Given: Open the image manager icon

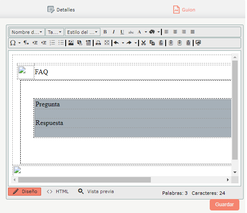Looking at the screenshot, I should click(71, 43).
